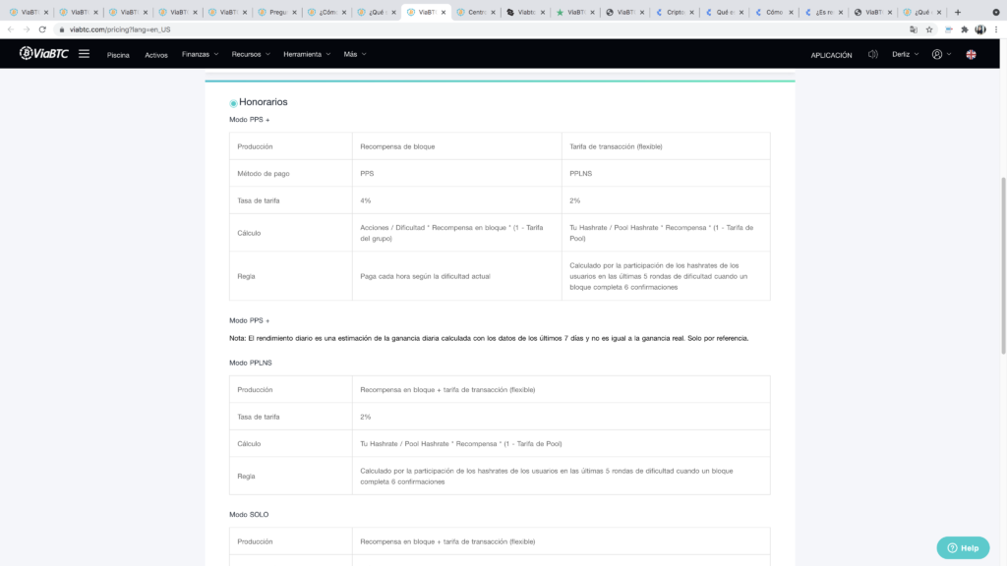Bookmark this page with the star icon
This screenshot has height=566, width=1007.
pos(929,29)
